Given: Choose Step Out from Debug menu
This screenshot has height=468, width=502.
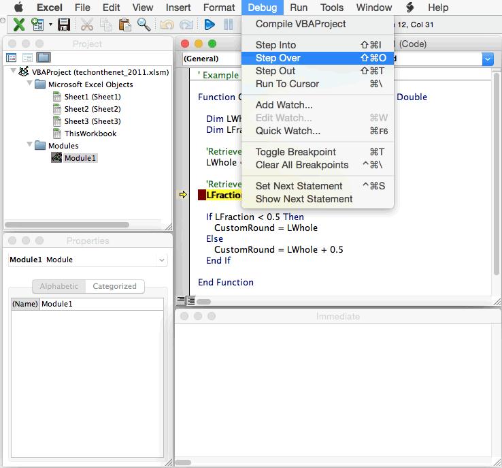Looking at the screenshot, I should (317, 71).
